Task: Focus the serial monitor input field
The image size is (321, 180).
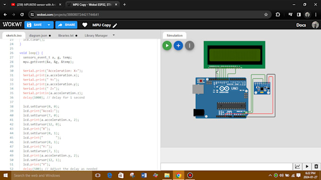Action: [x=227, y=166]
